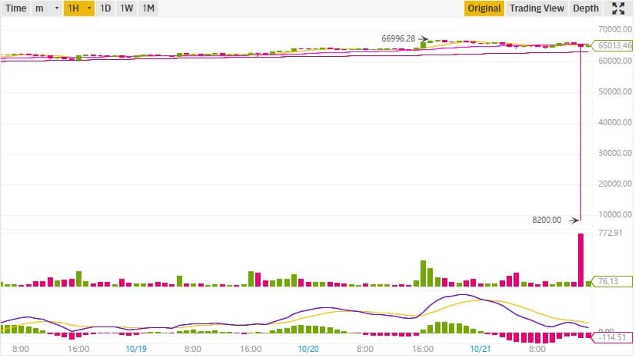Open the 1H interval dropdown
Screen dimensions: 635x358
(x=79, y=8)
